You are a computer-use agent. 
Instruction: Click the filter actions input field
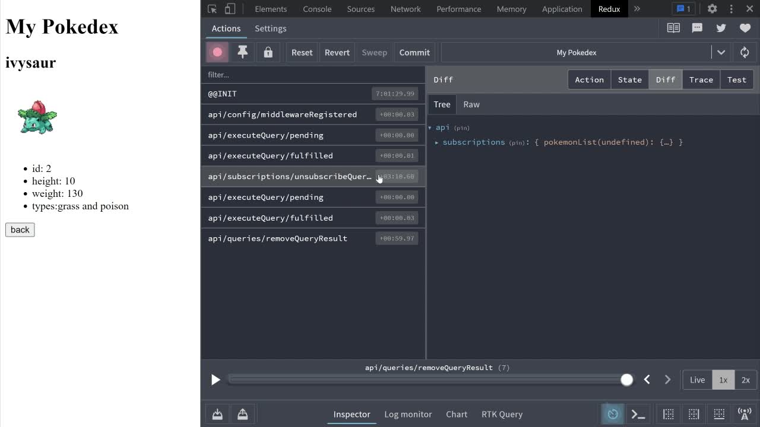point(313,75)
